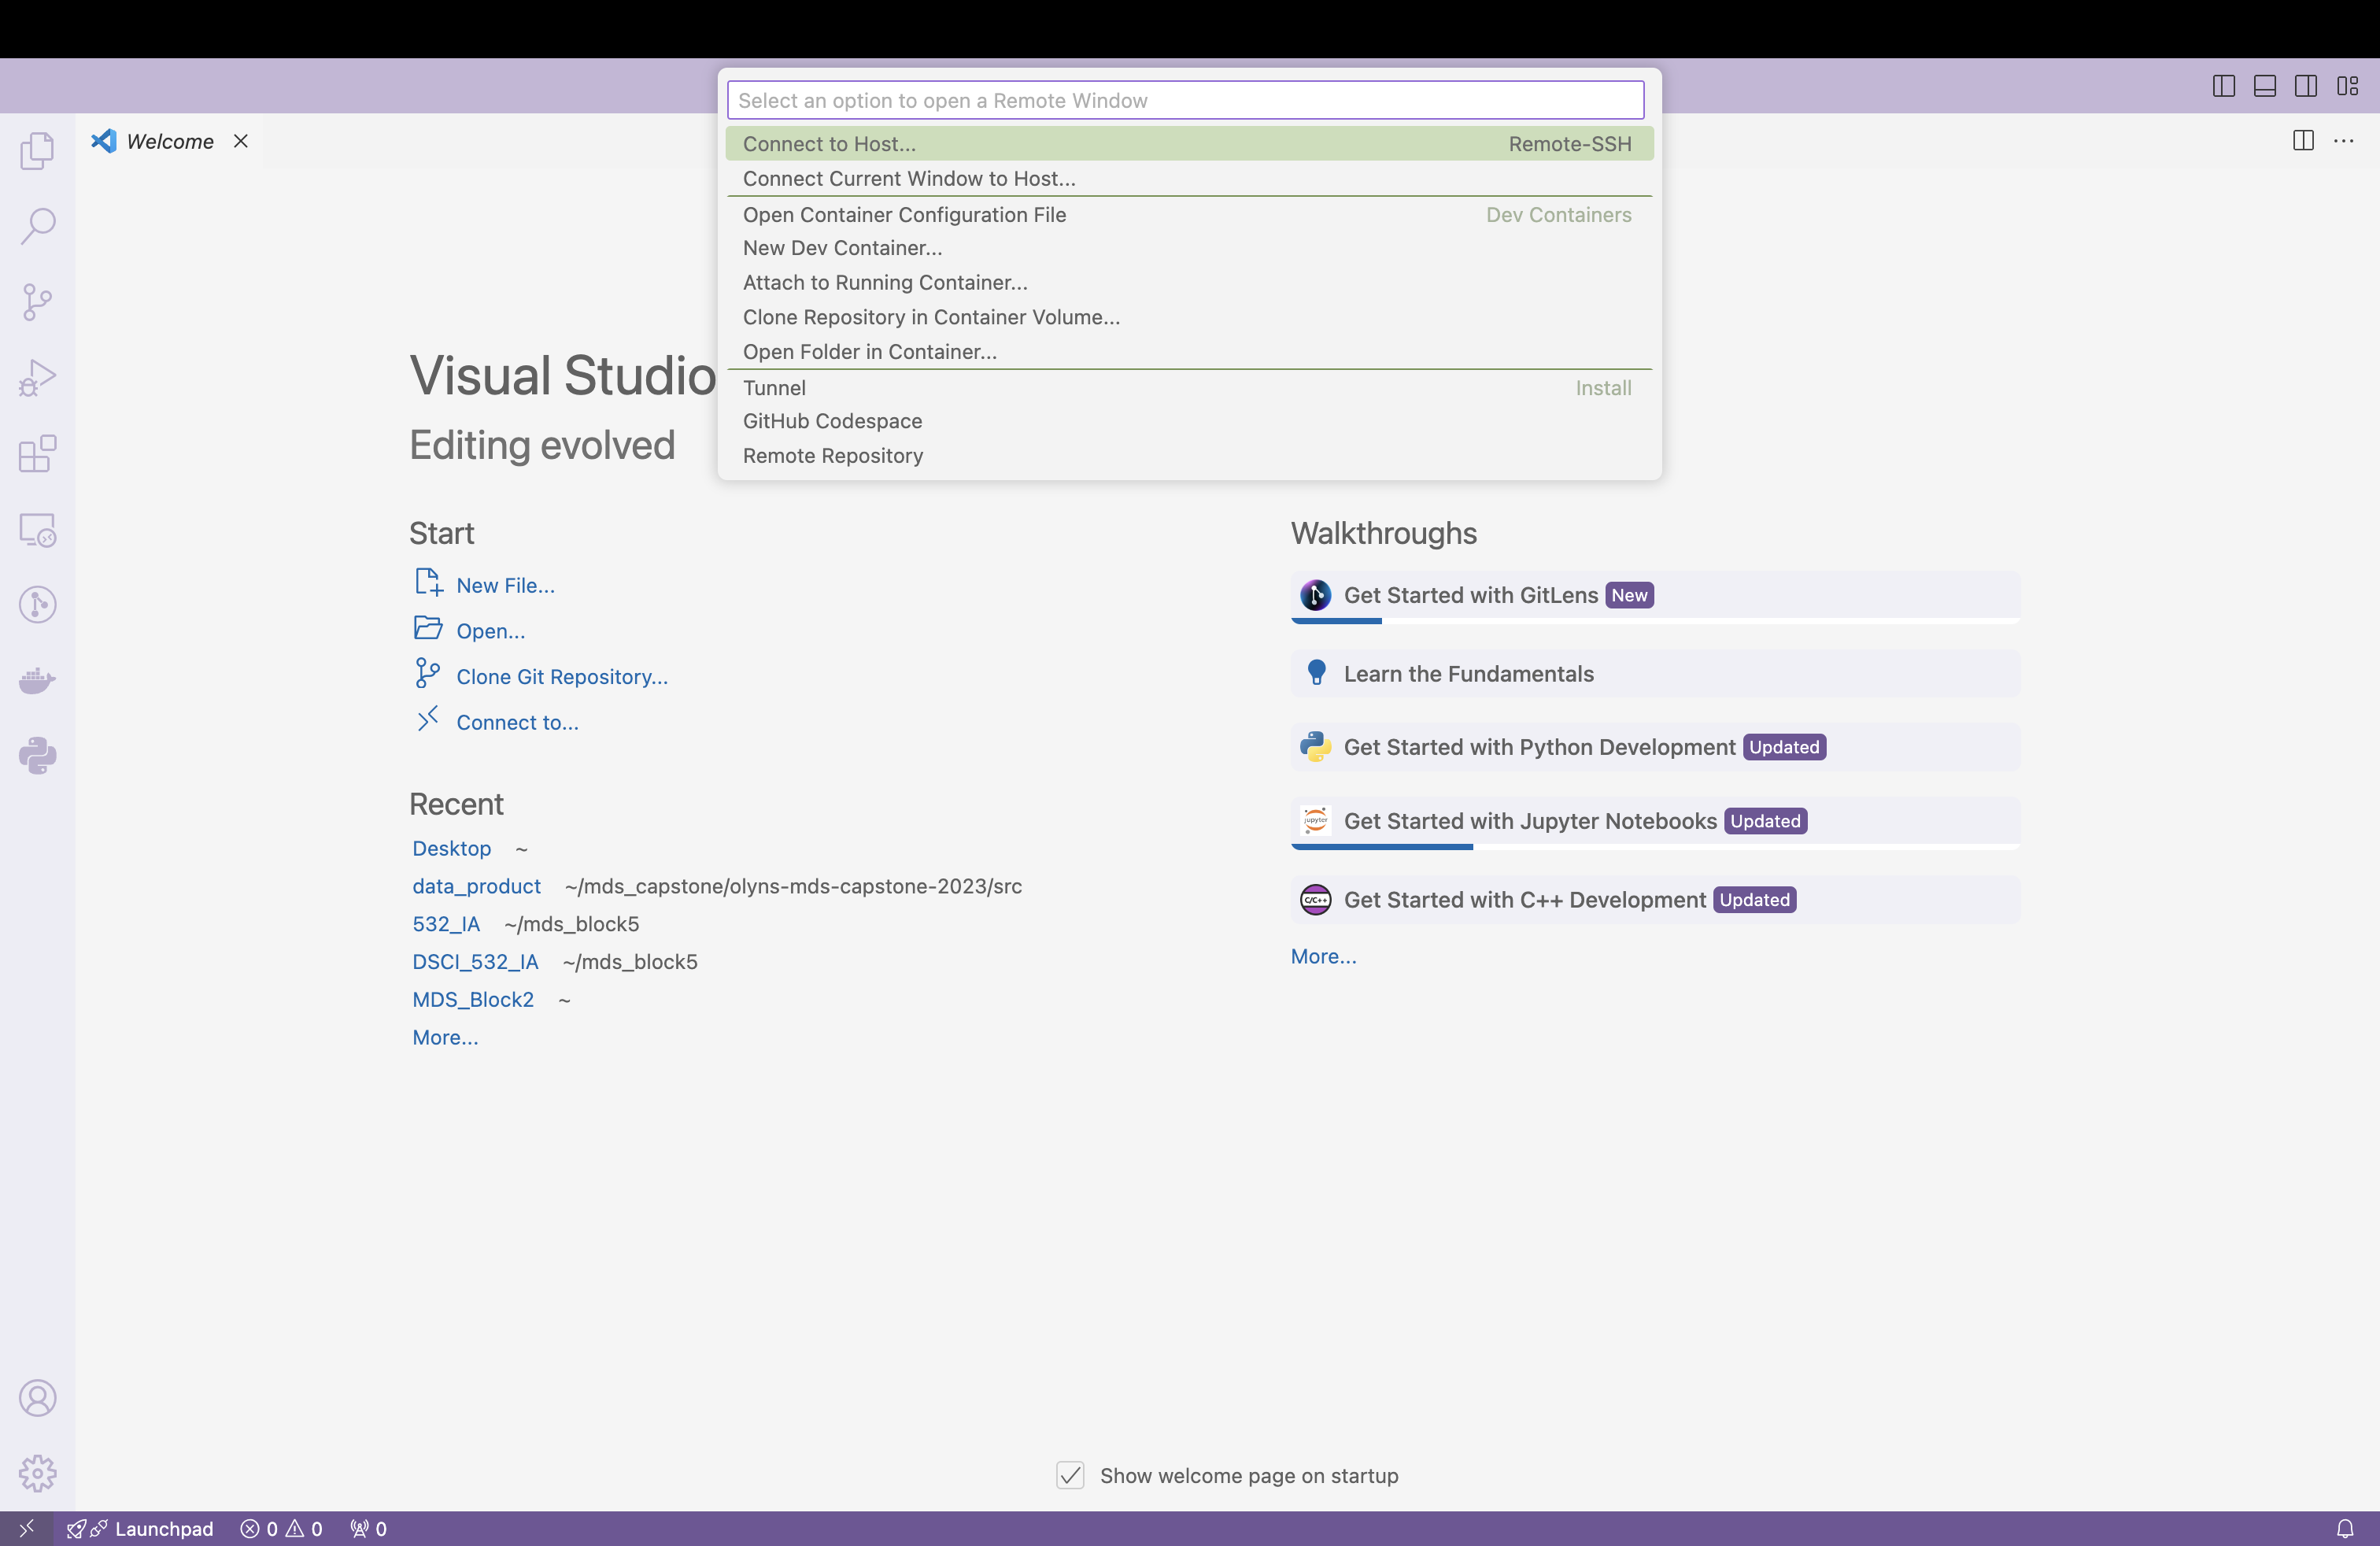Open the editor More Actions ellipsis menu
This screenshot has height=1546, width=2380.
(x=2343, y=141)
